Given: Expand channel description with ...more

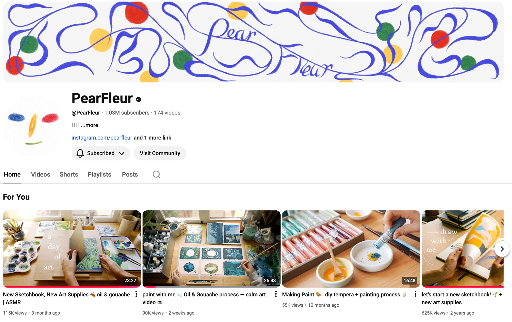Looking at the screenshot, I should 90,125.
